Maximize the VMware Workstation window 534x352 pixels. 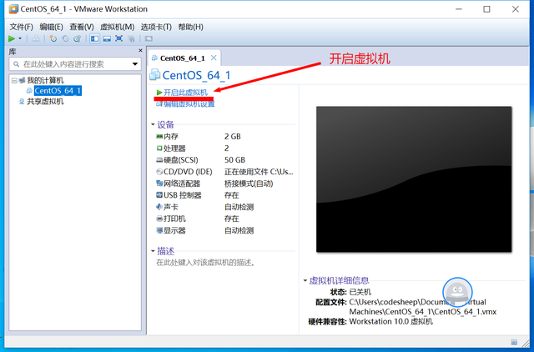coord(487,9)
